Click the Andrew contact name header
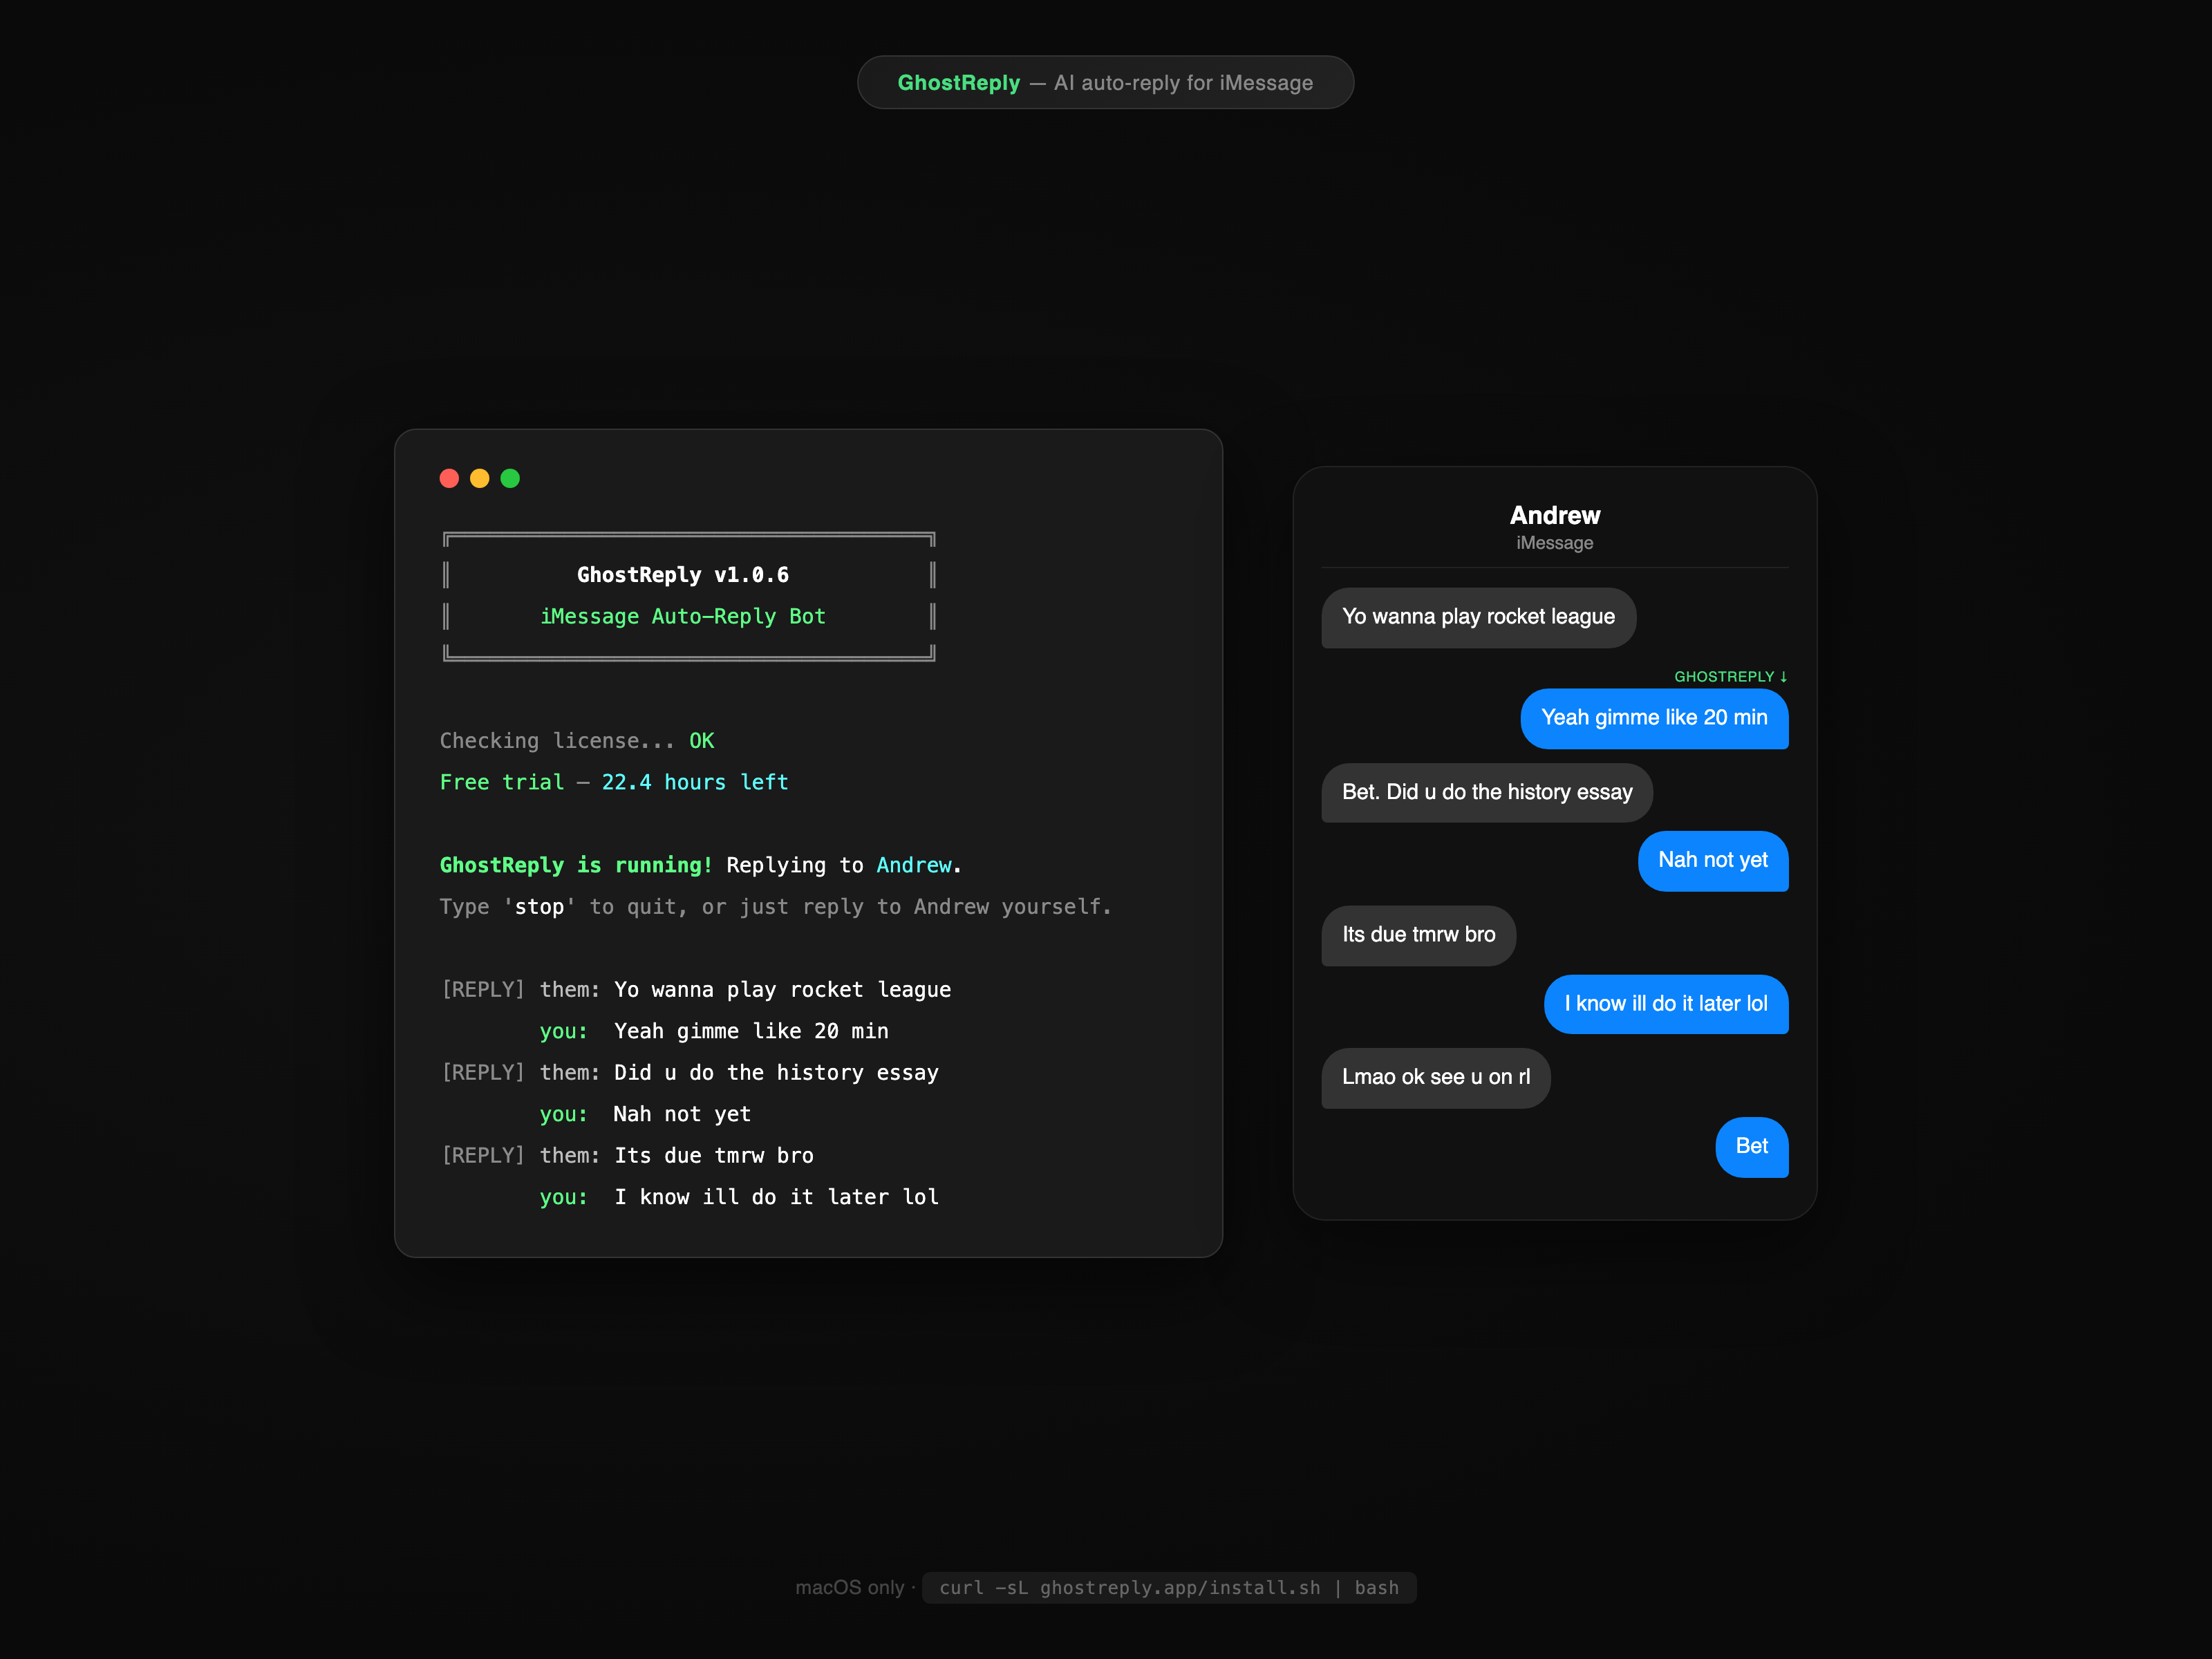The image size is (2212, 1659). [1554, 515]
